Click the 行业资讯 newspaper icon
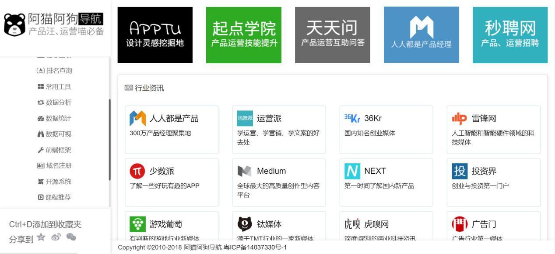Viewport: 555px width, 254px height. click(x=129, y=88)
